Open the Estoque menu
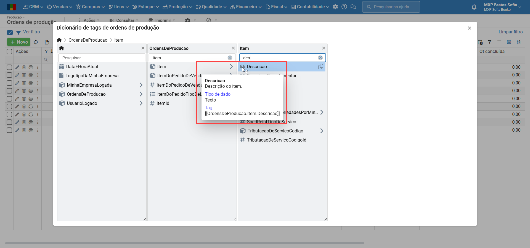Image resolution: width=530 pixels, height=248 pixels. coord(145,7)
